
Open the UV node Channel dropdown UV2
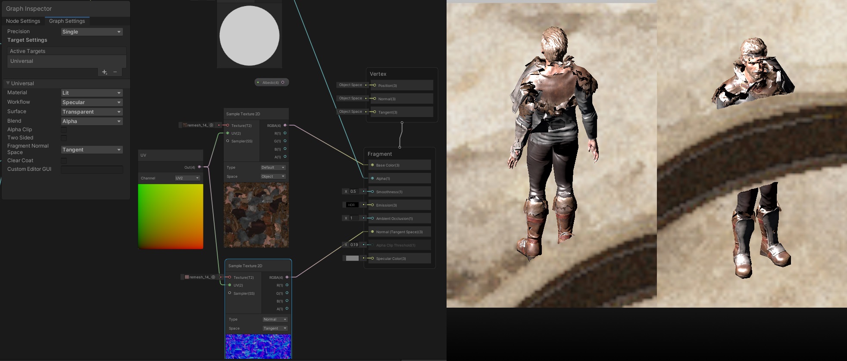188,178
